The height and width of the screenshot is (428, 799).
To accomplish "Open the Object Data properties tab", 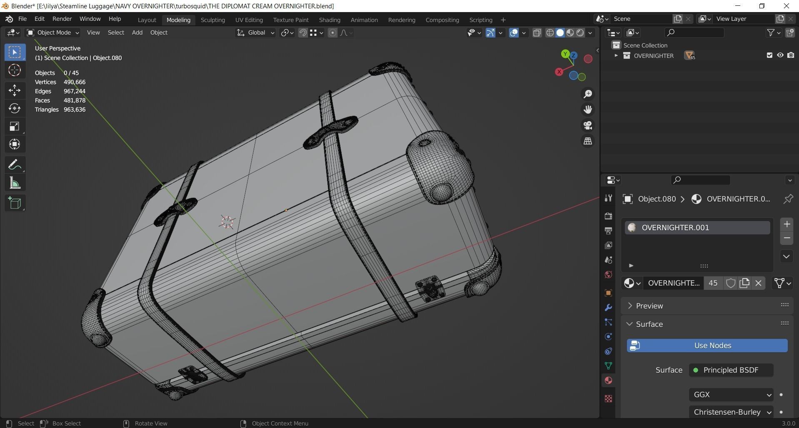I will [x=608, y=366].
